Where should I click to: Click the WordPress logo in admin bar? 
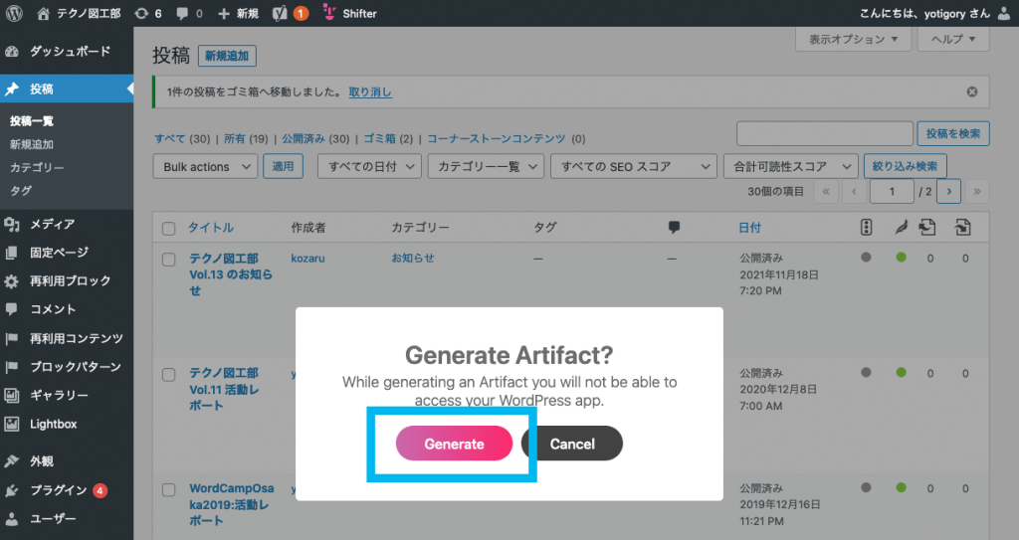[x=14, y=13]
